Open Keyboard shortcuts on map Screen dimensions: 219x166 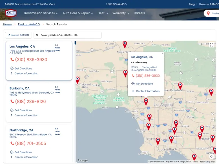pyautogui.click(x=156, y=162)
